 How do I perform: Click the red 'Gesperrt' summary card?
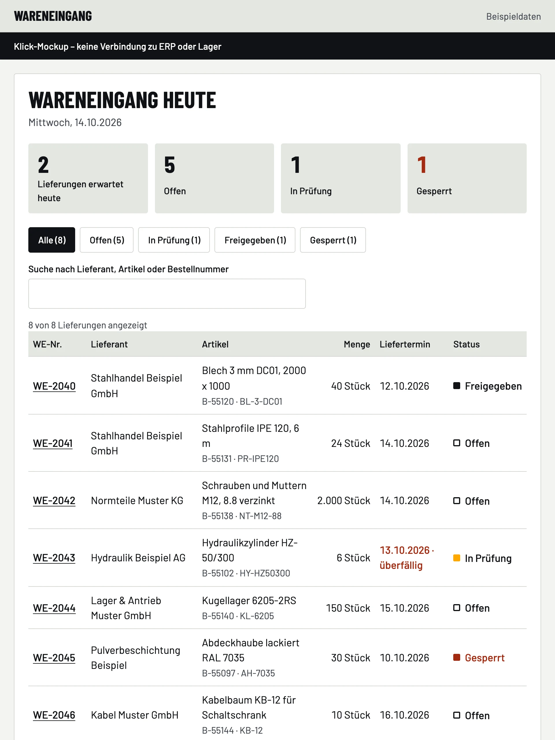(467, 178)
